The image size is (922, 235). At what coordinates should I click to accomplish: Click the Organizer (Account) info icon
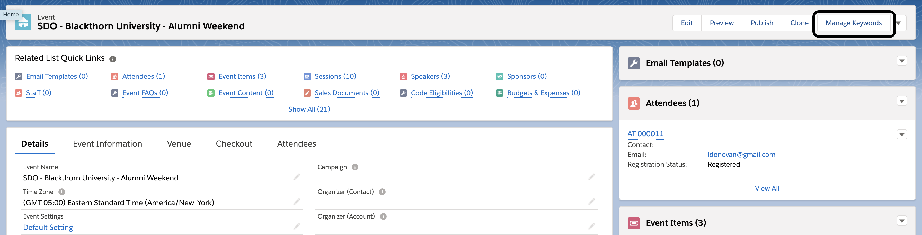pos(383,216)
